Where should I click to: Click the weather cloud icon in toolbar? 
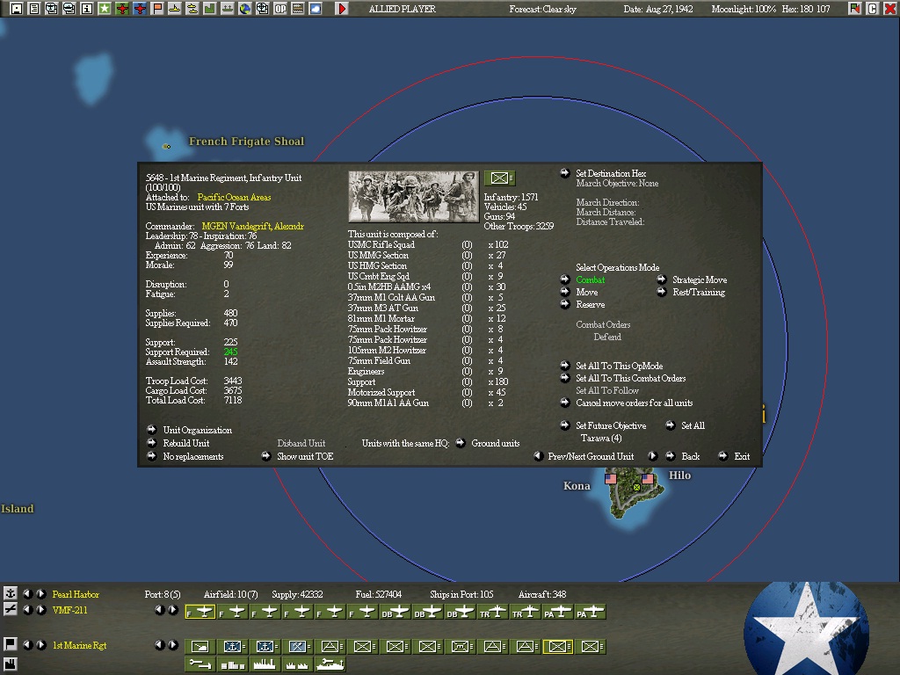[x=316, y=9]
